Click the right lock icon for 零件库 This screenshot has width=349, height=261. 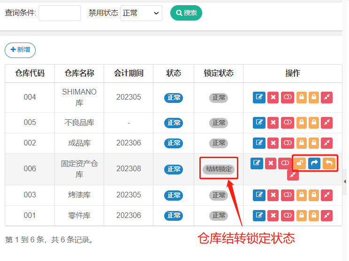[314, 216]
